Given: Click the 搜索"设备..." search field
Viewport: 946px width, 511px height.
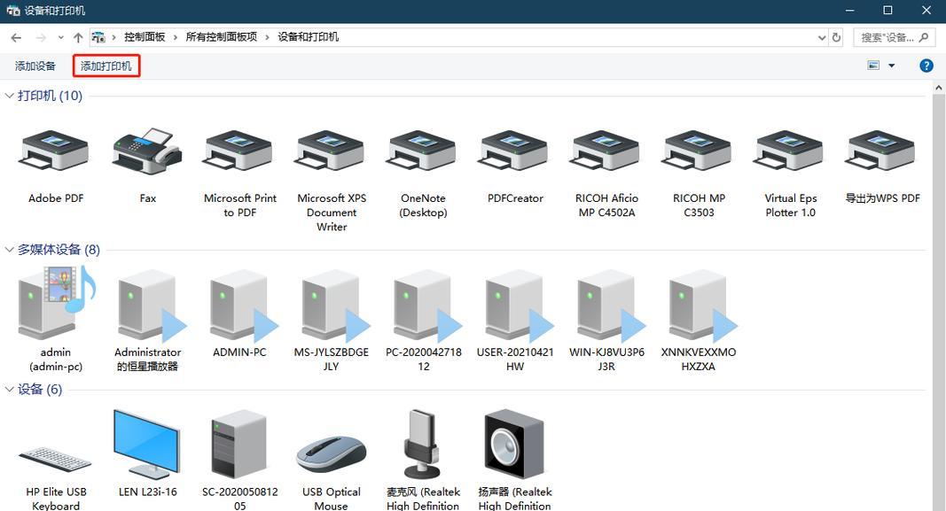Looking at the screenshot, I should tap(895, 37).
